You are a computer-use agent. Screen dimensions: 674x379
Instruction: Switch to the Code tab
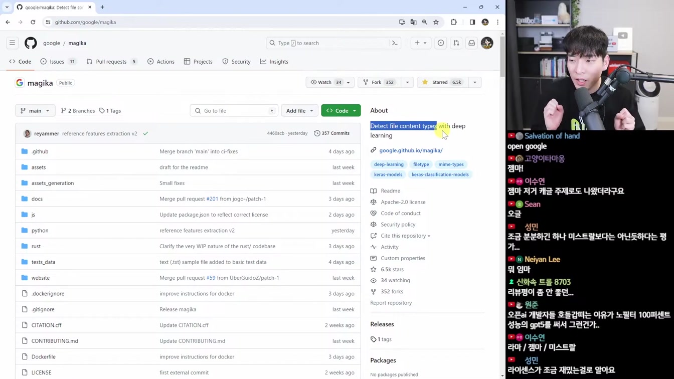(x=20, y=62)
